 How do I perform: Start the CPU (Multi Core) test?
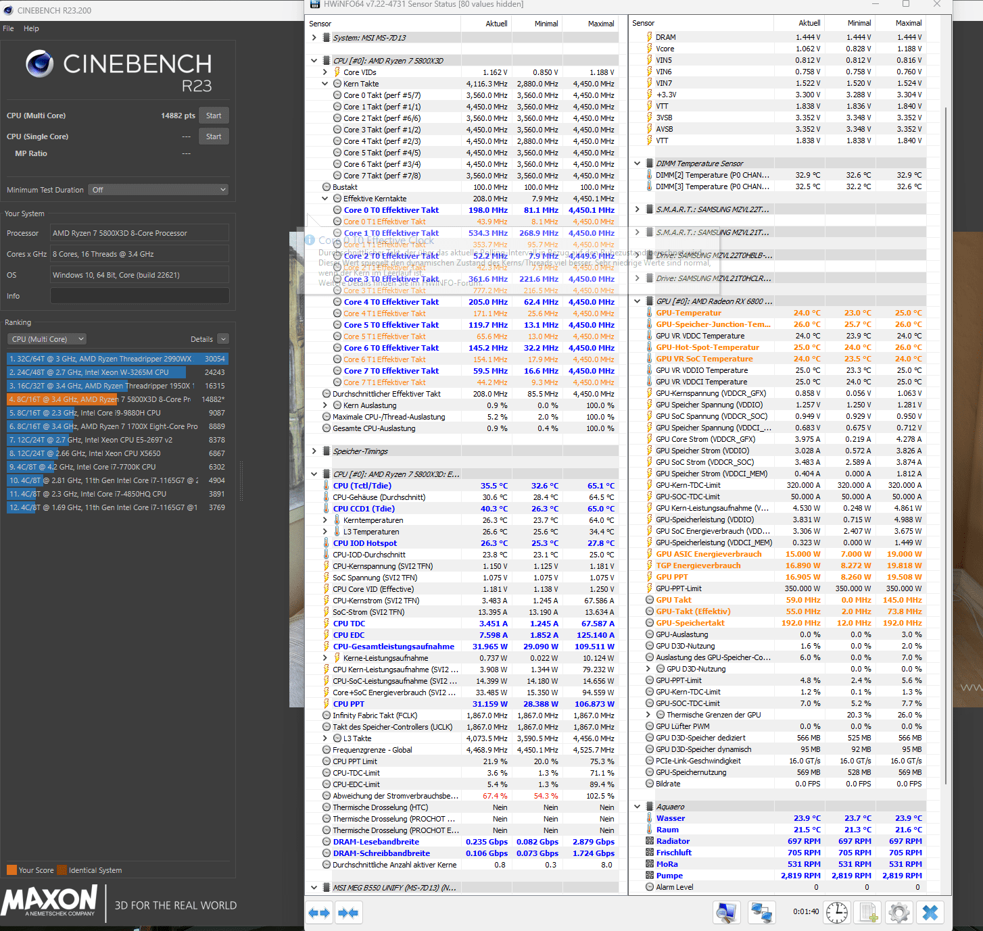214,116
